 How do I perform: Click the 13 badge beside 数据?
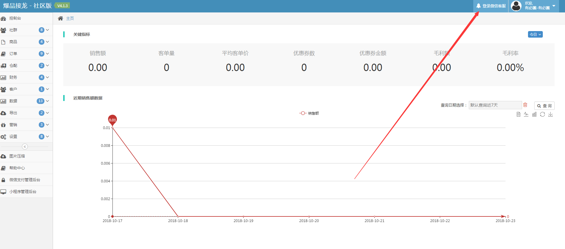pos(41,101)
